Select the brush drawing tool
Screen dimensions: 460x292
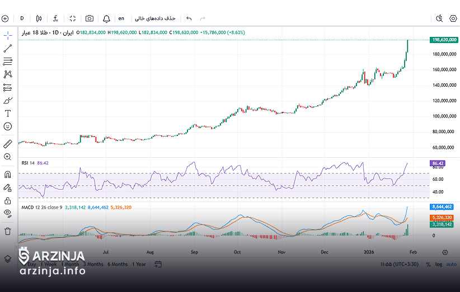coord(8,101)
